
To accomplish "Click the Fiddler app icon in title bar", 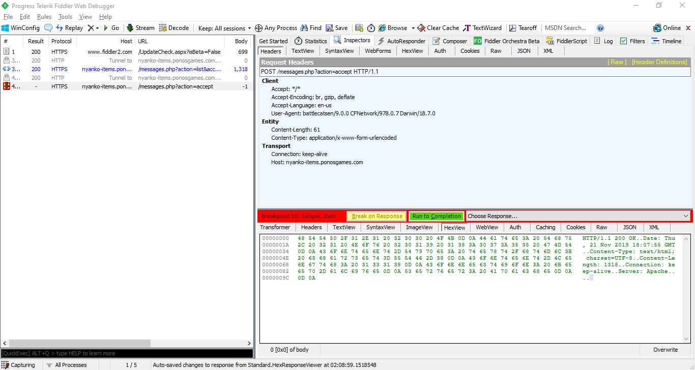I will (5, 6).
